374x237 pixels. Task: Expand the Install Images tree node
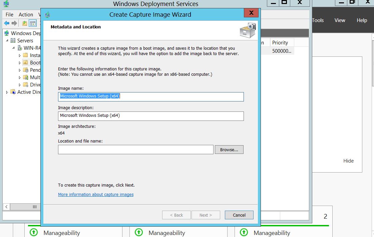tap(20, 55)
